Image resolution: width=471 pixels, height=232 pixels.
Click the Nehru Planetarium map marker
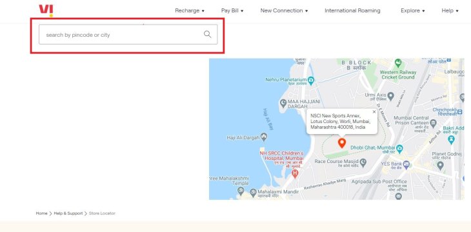coord(311,80)
